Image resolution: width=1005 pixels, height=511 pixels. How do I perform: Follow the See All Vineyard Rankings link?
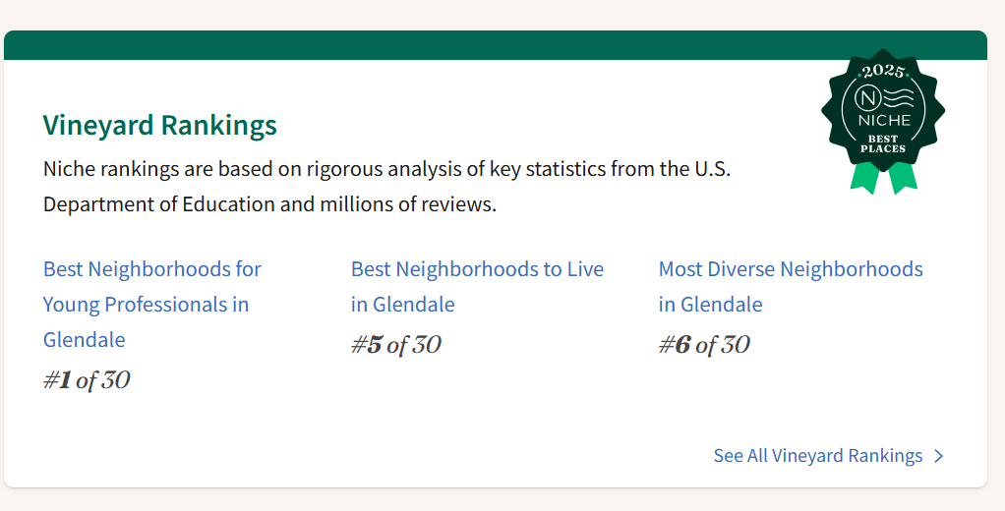point(818,456)
